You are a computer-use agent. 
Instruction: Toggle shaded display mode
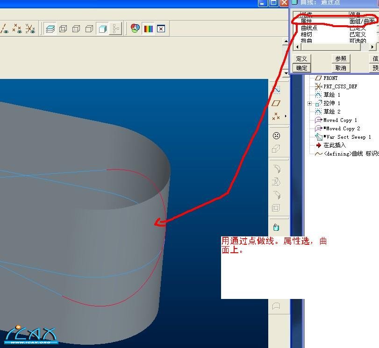(102, 29)
